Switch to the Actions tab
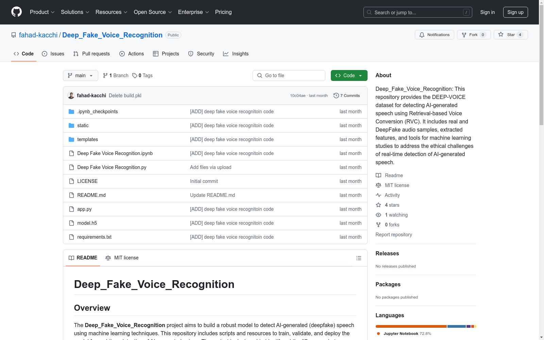Screen dimensions: 544x340 coord(132,54)
